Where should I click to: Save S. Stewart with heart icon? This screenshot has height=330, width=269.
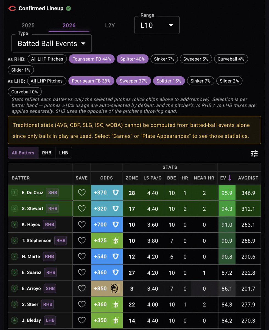click(82, 209)
